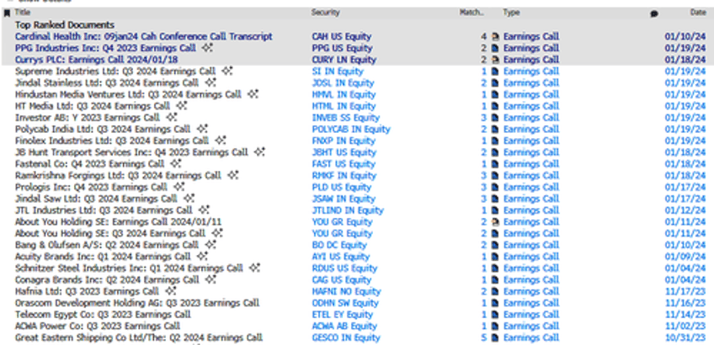This screenshot has height=345, width=714.
Task: Open Telecom Egypt Co Q3 2023 call
Action: point(103,314)
